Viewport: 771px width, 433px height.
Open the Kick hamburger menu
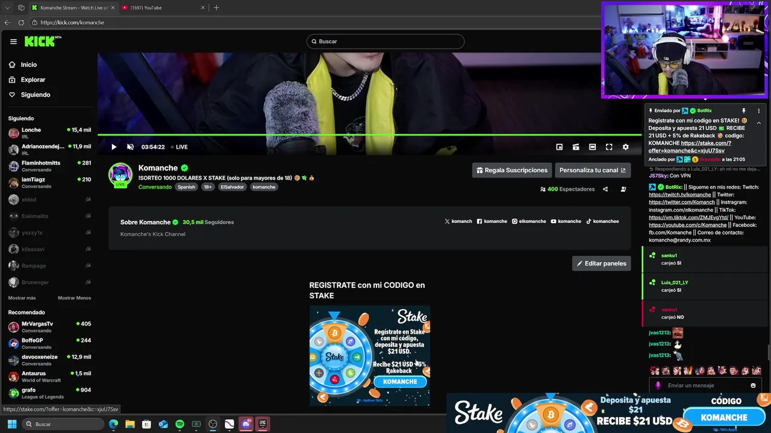coord(13,41)
